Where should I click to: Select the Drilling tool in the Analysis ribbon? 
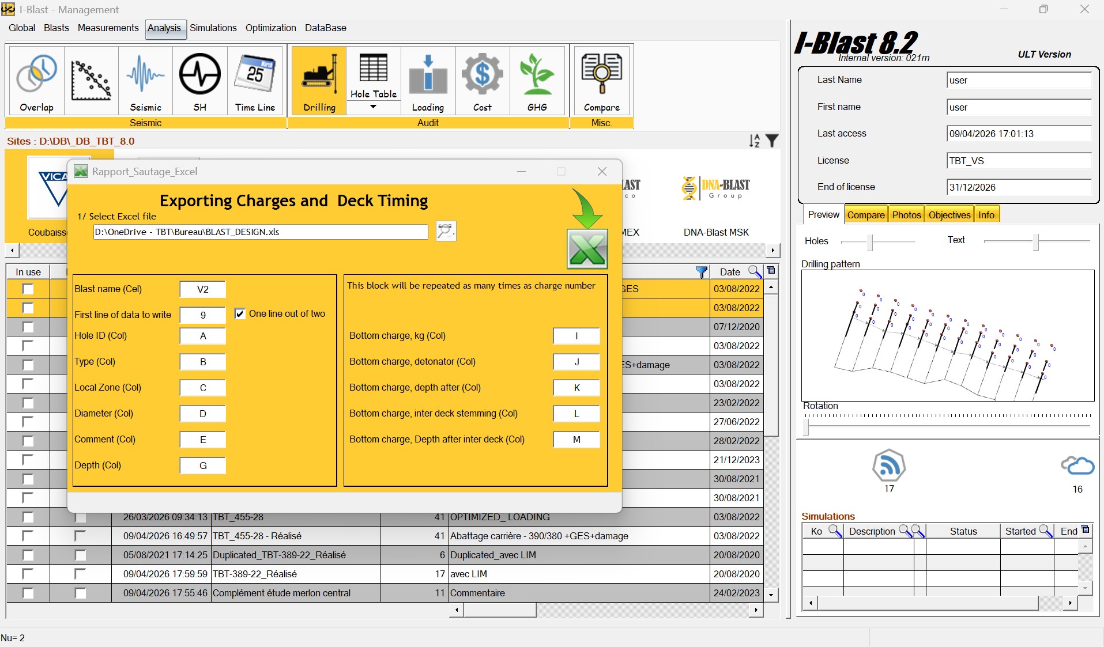(318, 81)
